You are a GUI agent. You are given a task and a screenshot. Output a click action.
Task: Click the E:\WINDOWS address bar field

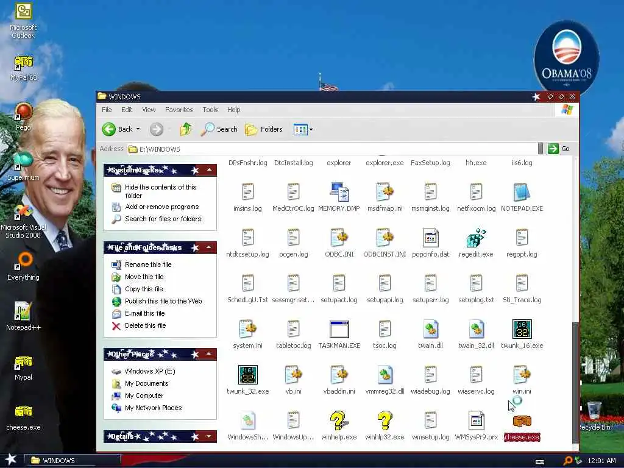(x=332, y=149)
